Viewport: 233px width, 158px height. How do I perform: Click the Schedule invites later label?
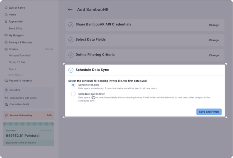(92, 94)
